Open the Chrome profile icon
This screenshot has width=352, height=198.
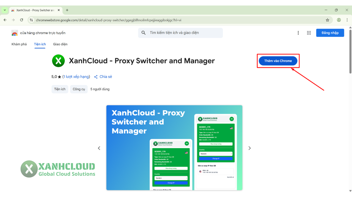pyautogui.click(x=339, y=20)
